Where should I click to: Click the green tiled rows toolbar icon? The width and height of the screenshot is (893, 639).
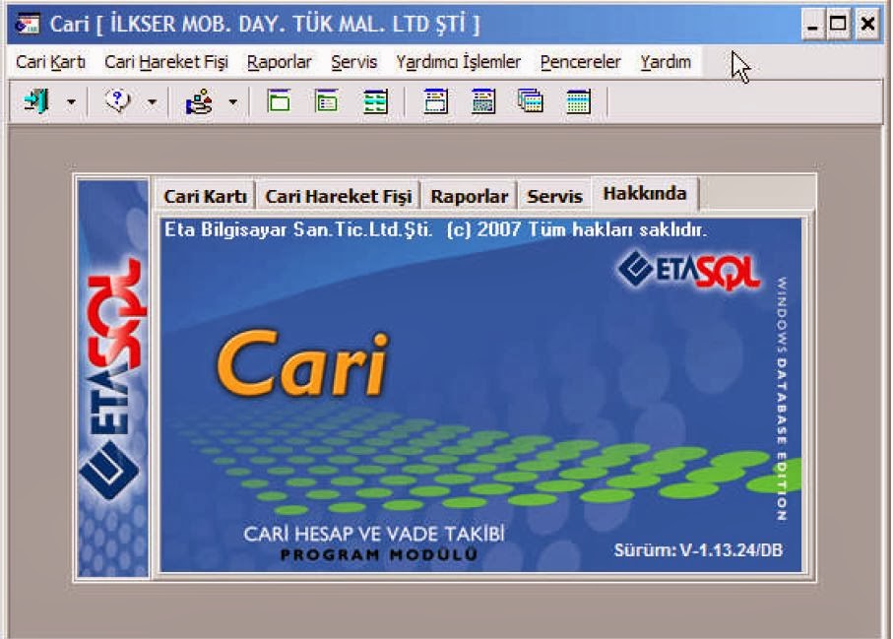click(375, 101)
